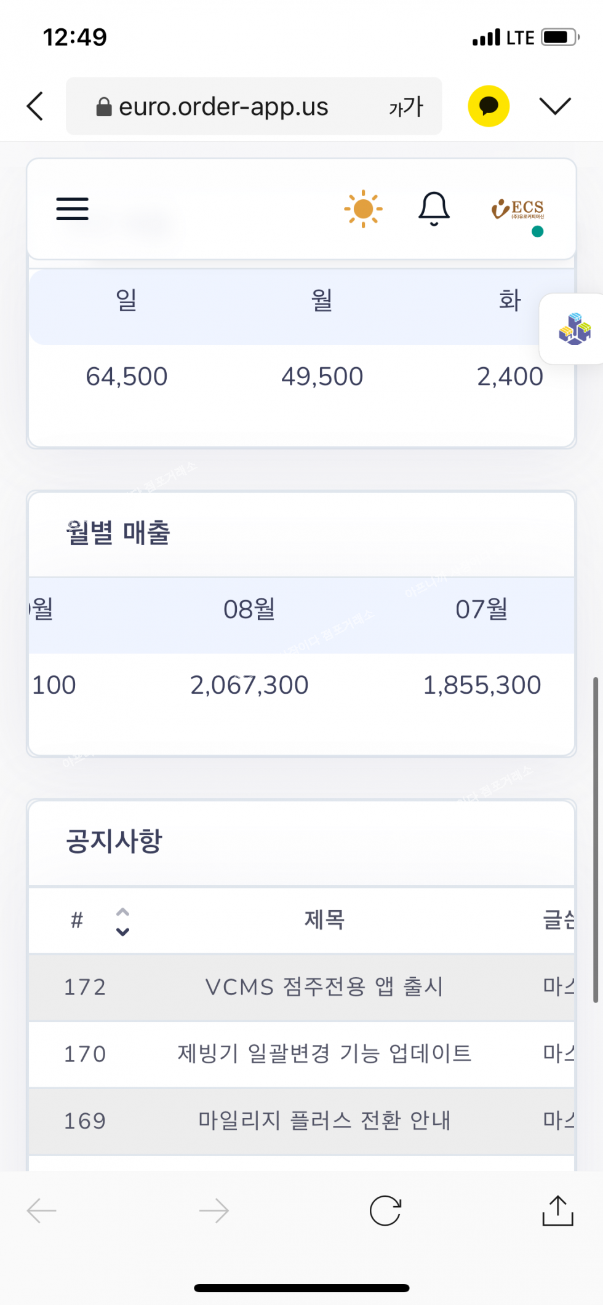Expand the browser dropdown chevron
The image size is (603, 1305).
555,106
